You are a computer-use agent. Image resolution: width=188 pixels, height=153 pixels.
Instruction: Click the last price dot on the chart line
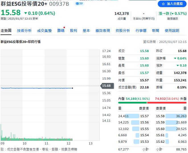tap(72, 88)
